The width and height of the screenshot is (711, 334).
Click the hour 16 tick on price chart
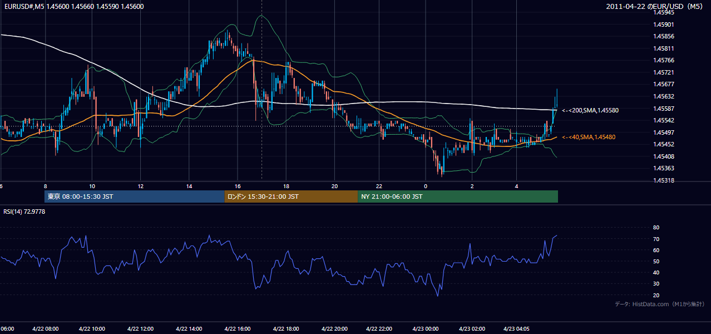pyautogui.click(x=238, y=186)
